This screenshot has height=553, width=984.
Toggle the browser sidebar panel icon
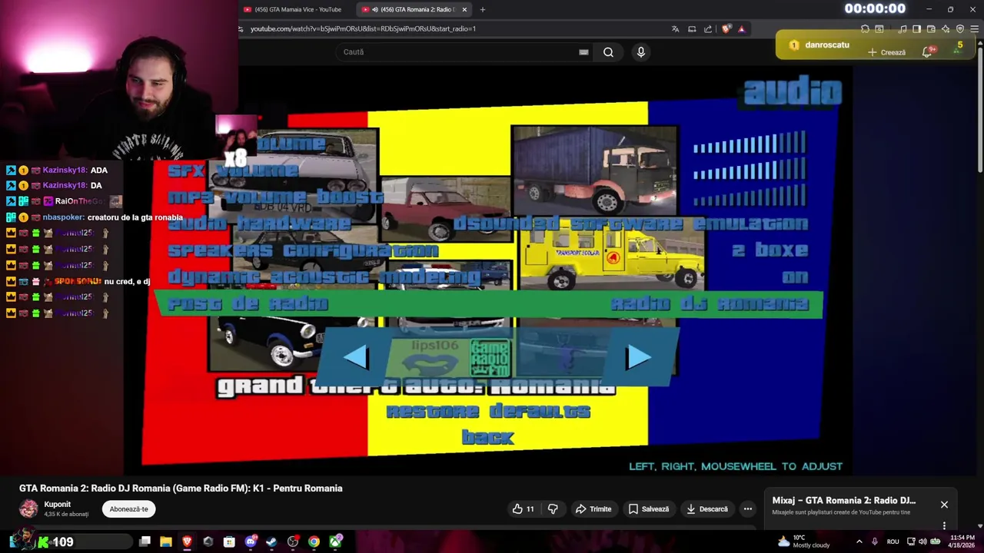pyautogui.click(x=917, y=29)
